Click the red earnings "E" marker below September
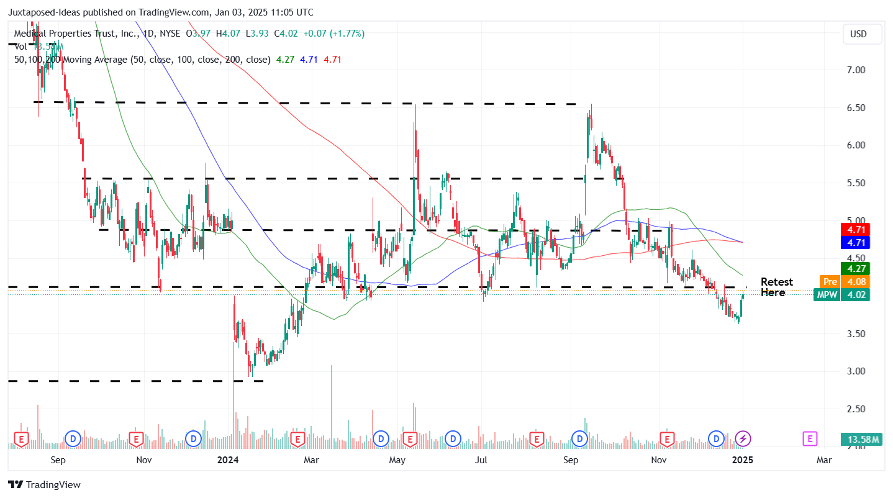This screenshot has height=498, width=893. pyautogui.click(x=20, y=439)
